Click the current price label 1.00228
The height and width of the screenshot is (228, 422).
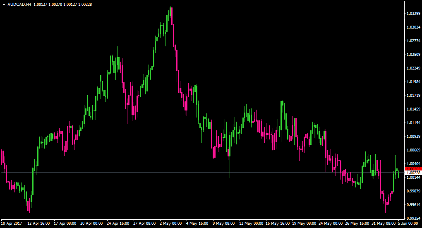(413, 173)
